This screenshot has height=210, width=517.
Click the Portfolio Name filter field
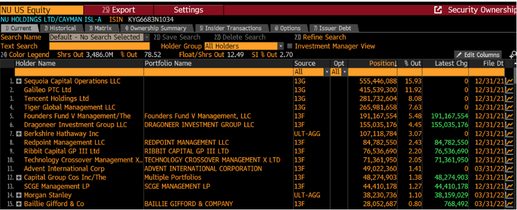218,72
